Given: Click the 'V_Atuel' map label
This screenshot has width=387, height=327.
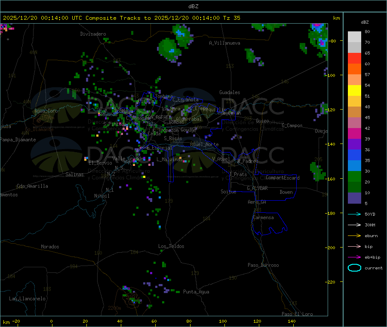Looking at the screenshot, I should 221,159.
